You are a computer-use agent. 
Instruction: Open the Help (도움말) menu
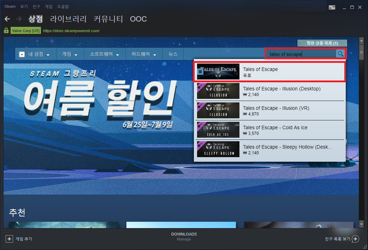coord(63,6)
